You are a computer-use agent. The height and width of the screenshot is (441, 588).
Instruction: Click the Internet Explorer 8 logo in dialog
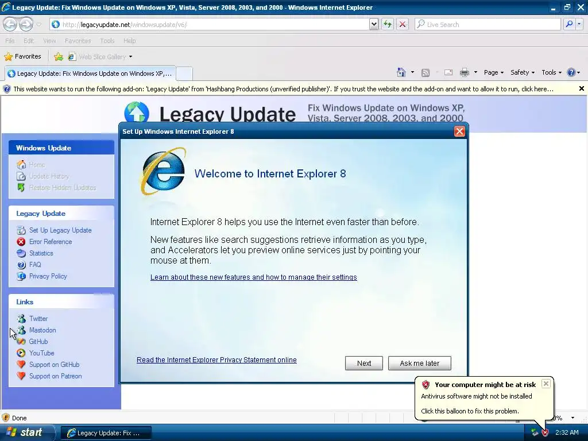(x=163, y=171)
